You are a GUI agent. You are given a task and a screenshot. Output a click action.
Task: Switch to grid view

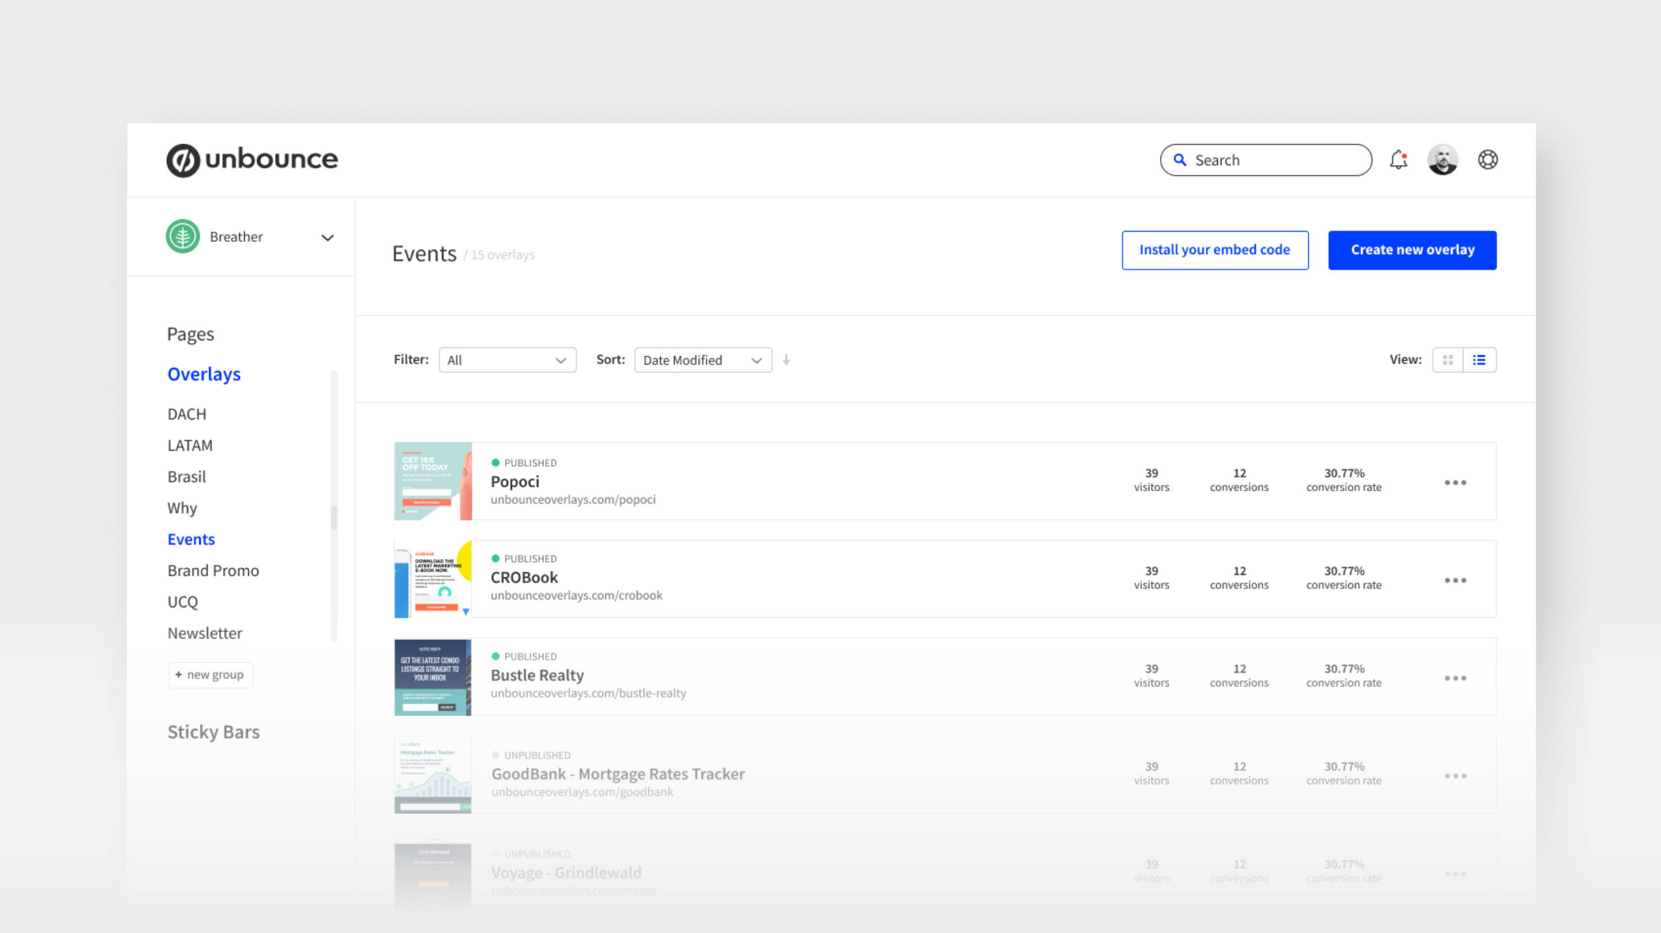pos(1448,360)
